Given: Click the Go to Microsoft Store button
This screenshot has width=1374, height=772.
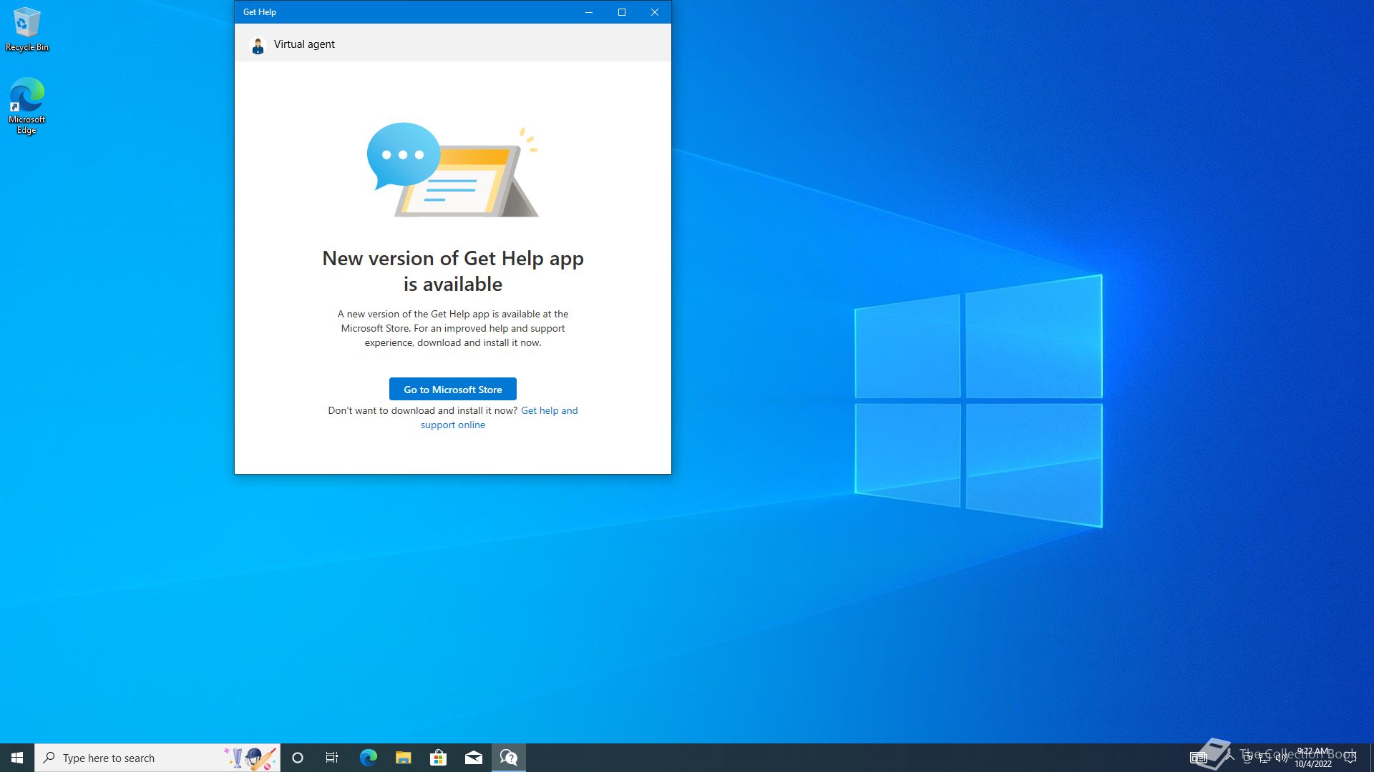Looking at the screenshot, I should coord(452,389).
